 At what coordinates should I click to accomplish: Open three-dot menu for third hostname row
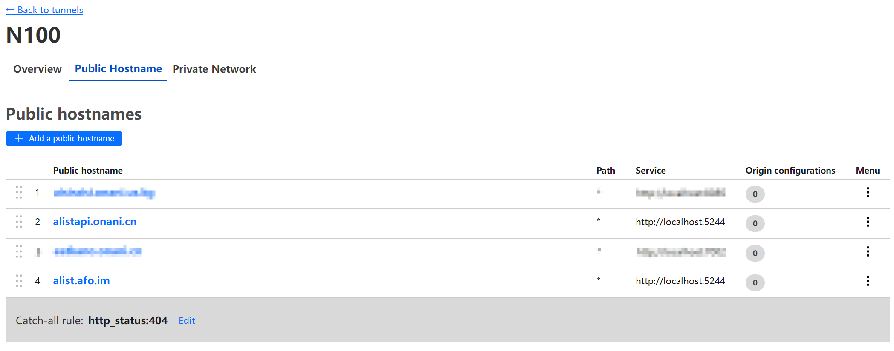point(868,251)
